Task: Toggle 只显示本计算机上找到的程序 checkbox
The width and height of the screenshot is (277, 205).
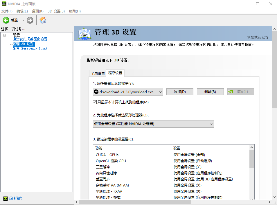Action: pyautogui.click(x=95, y=102)
